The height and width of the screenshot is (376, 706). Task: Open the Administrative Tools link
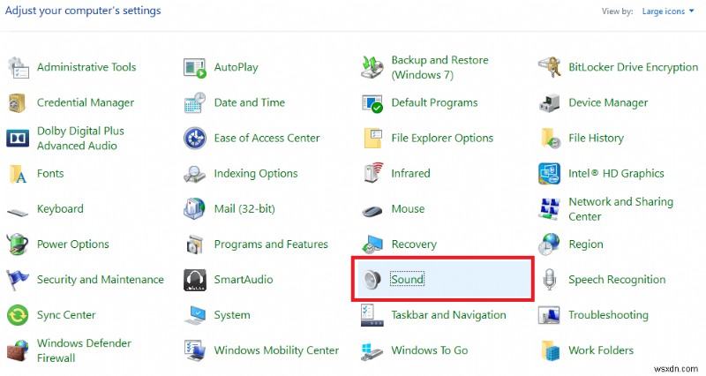[86, 68]
